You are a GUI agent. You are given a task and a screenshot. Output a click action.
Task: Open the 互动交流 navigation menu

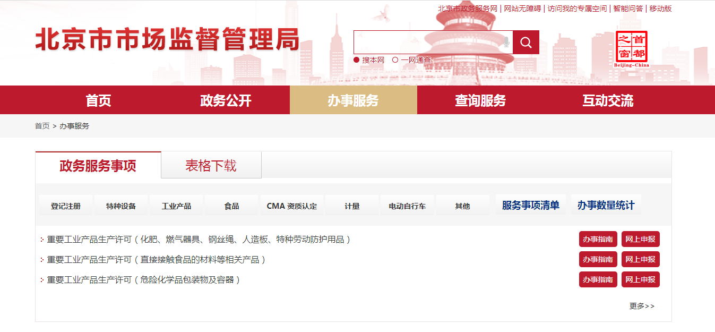click(609, 100)
